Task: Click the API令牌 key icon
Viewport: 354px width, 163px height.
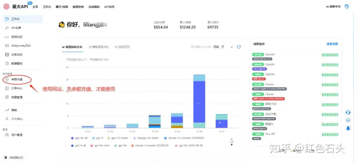Action: [7, 28]
